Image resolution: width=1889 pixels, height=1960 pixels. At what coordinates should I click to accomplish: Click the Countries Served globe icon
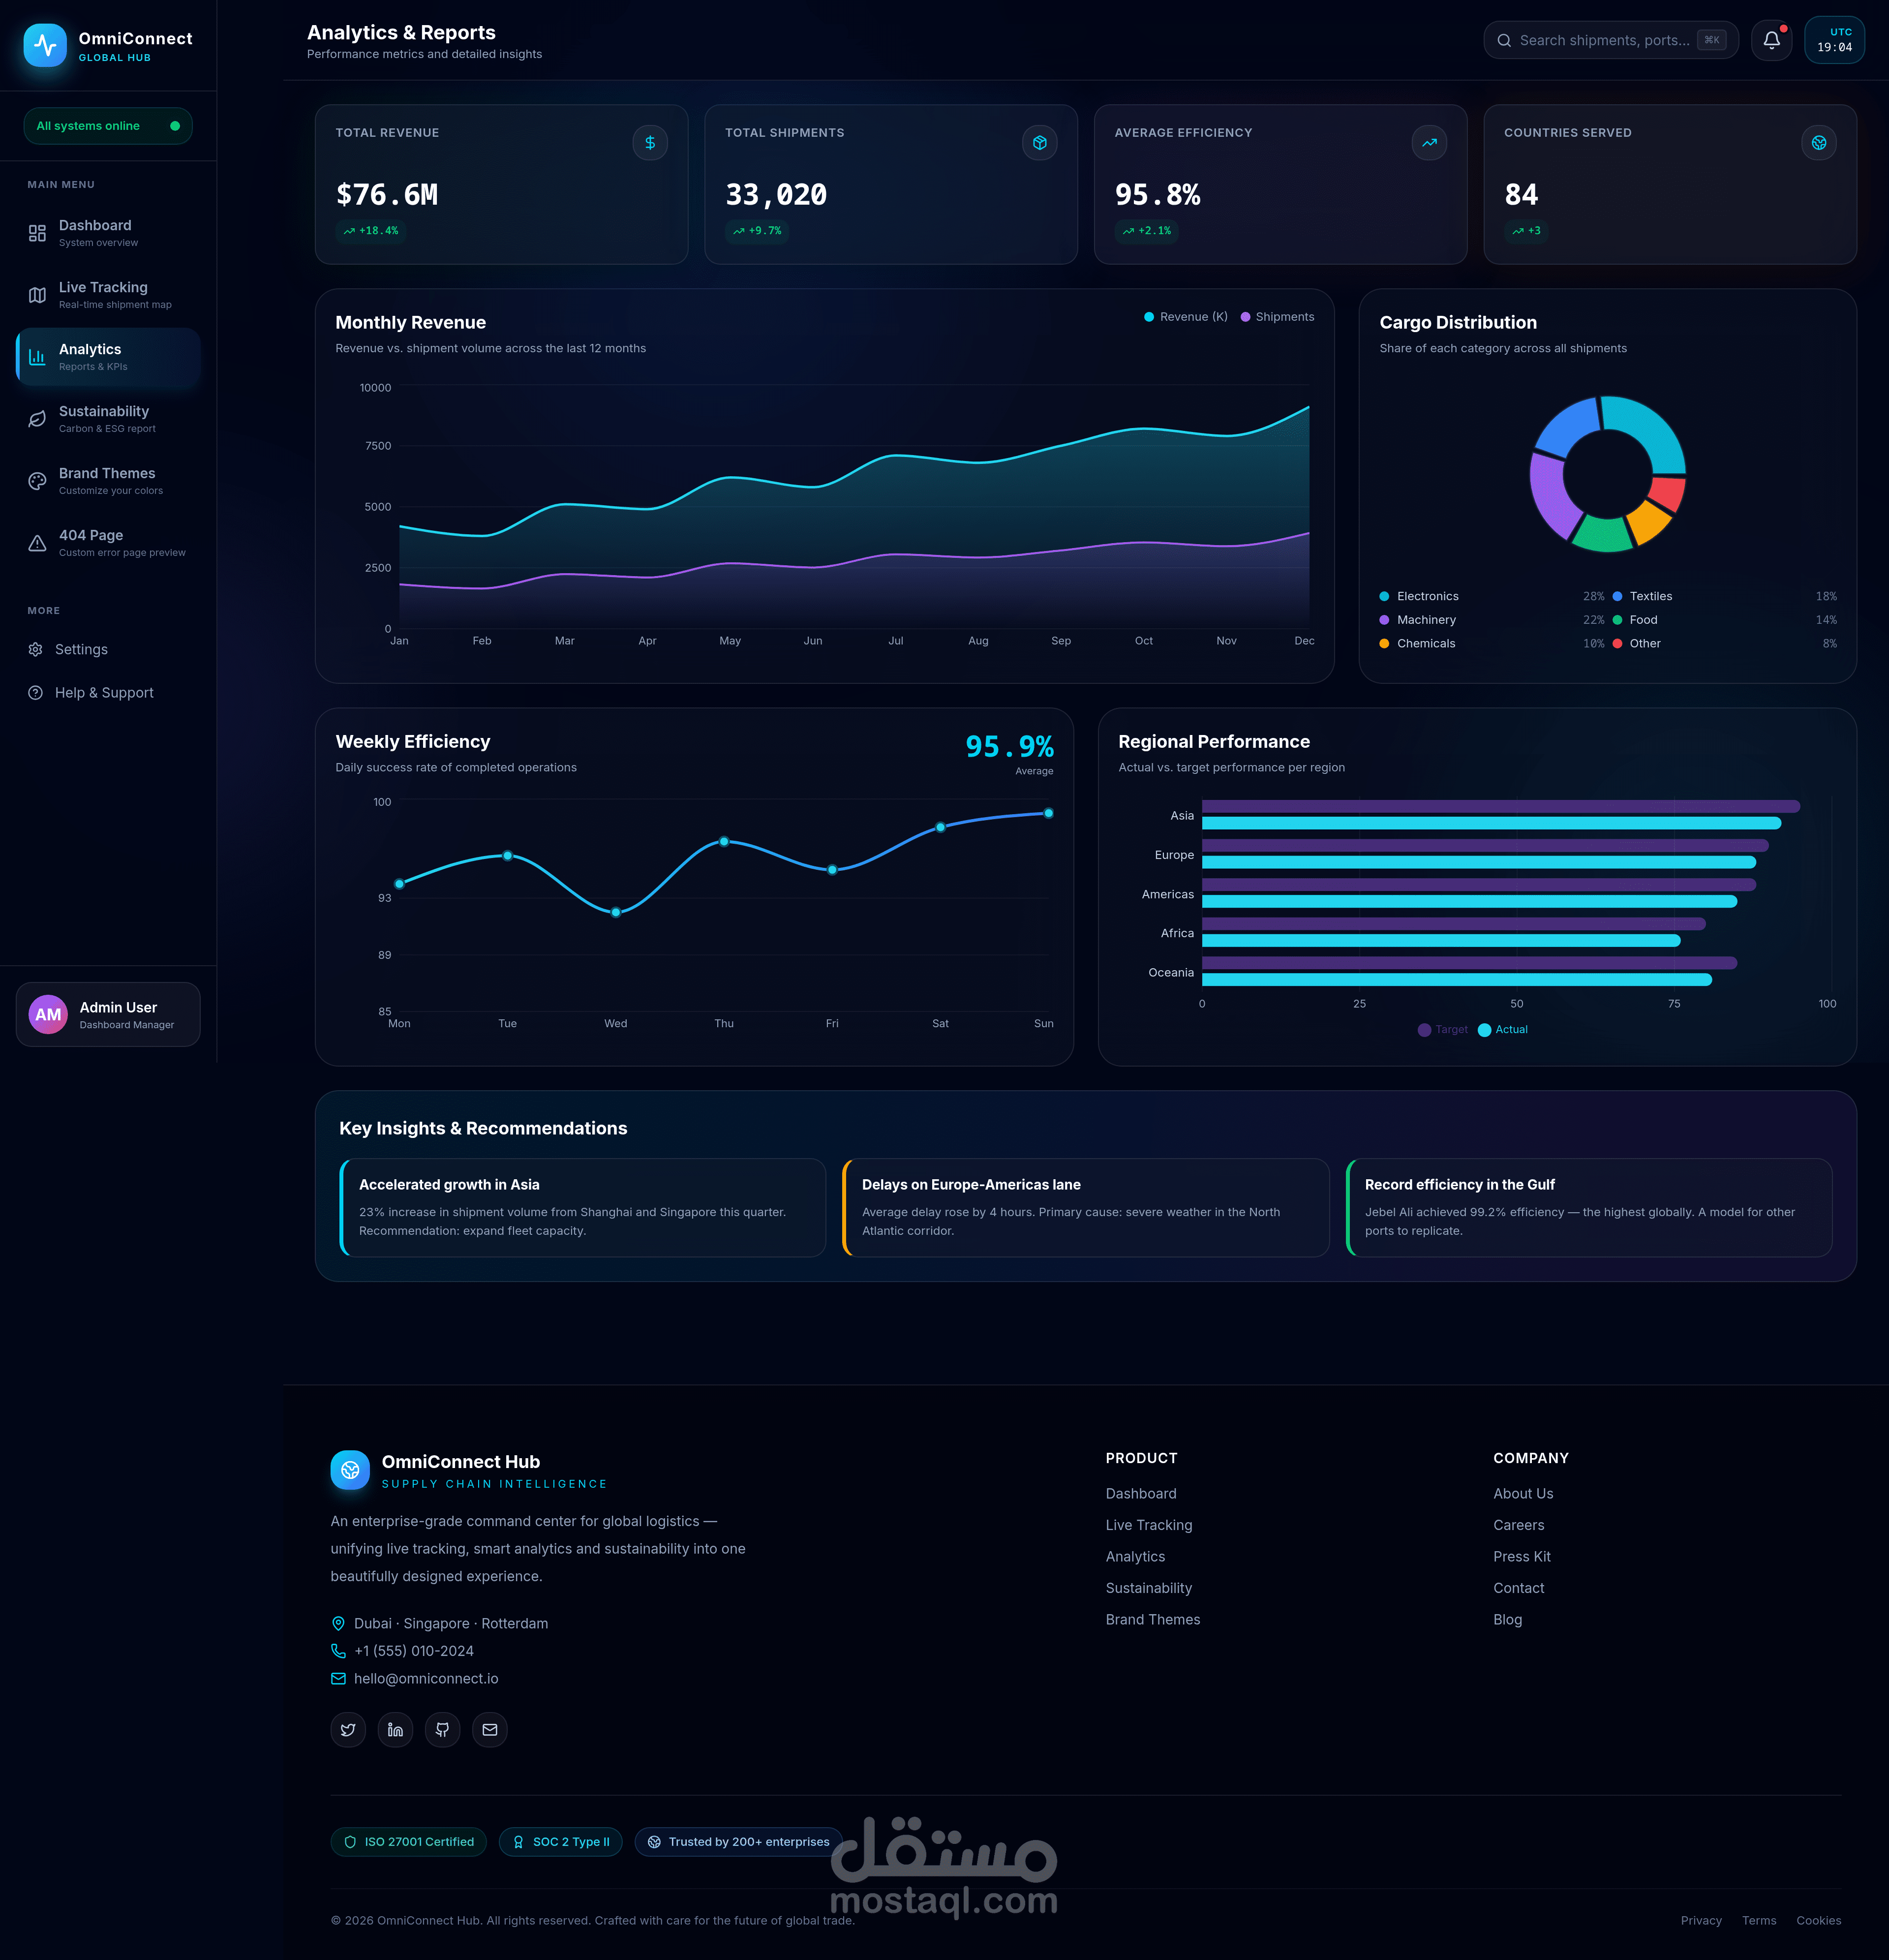coord(1819,143)
